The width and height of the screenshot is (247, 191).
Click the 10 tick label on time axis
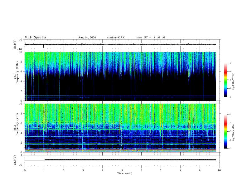coord(219,170)
